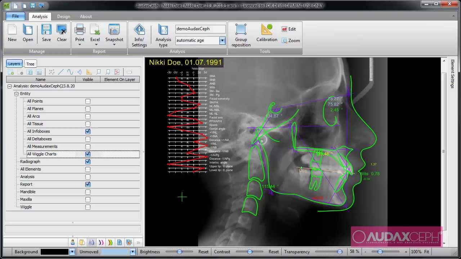Open Info/Settings in the ribbon
This screenshot has height=259, width=461.
(139, 35)
